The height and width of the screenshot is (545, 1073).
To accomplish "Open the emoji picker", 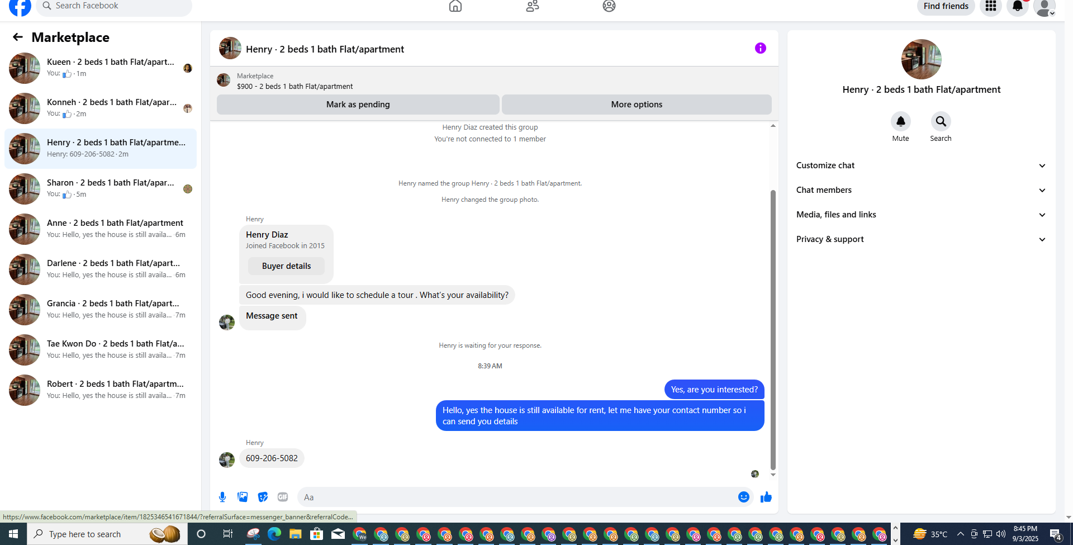I will 744,497.
